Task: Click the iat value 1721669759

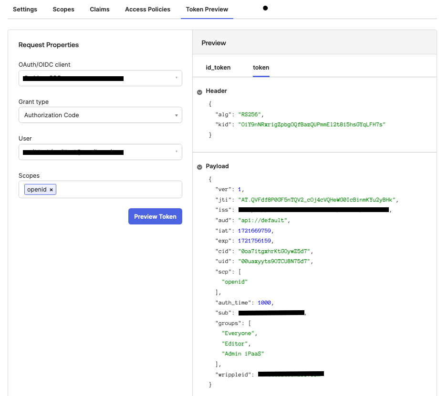Action: click(254, 231)
